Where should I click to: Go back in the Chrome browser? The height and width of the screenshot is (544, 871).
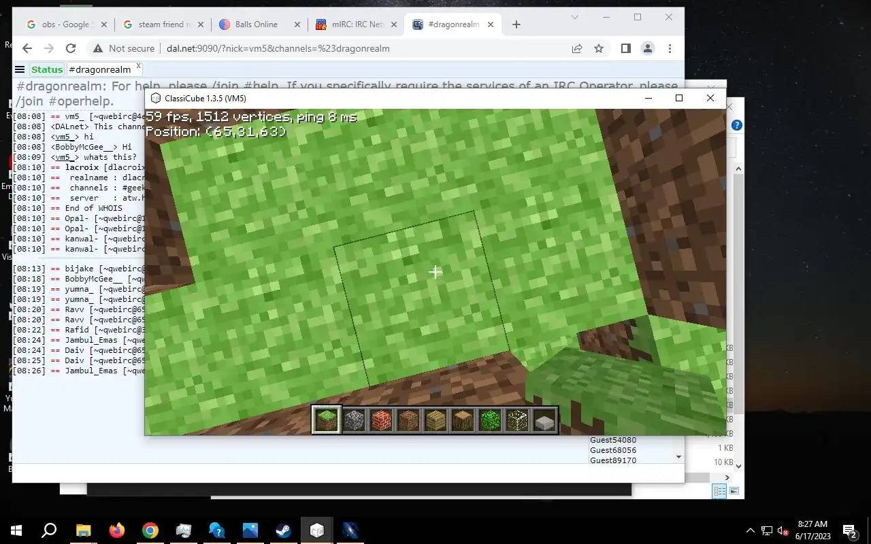pyautogui.click(x=27, y=48)
